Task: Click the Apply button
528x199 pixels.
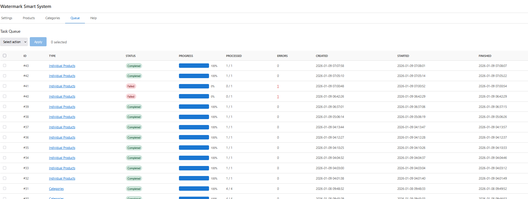Action: click(x=38, y=42)
